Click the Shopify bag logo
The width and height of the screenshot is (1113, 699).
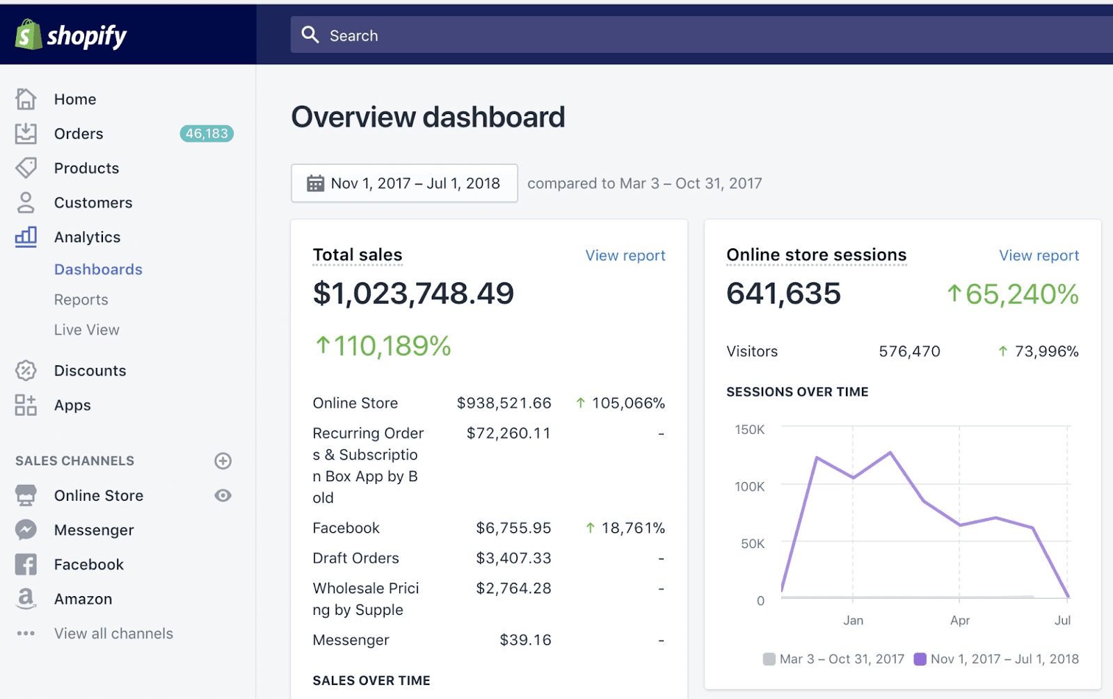[x=29, y=35]
